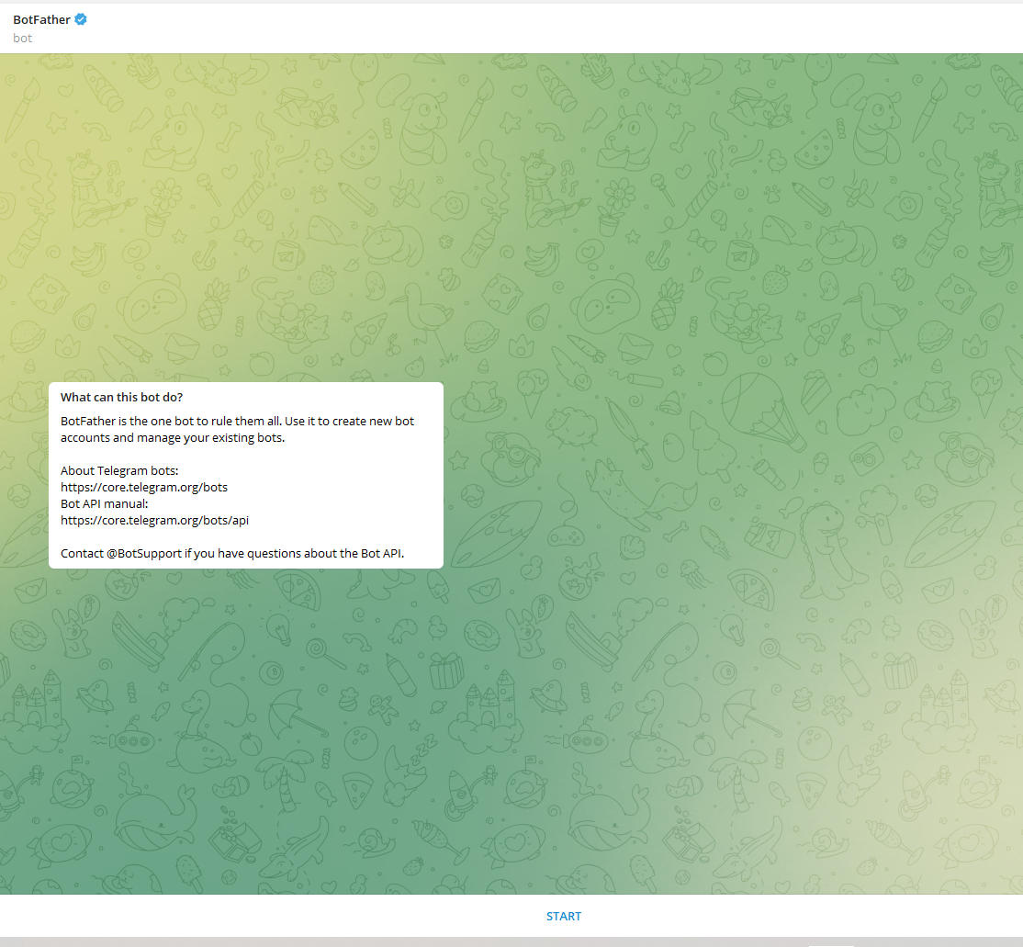
Task: Click the verified checkmark icon in the header
Action: click(x=82, y=18)
